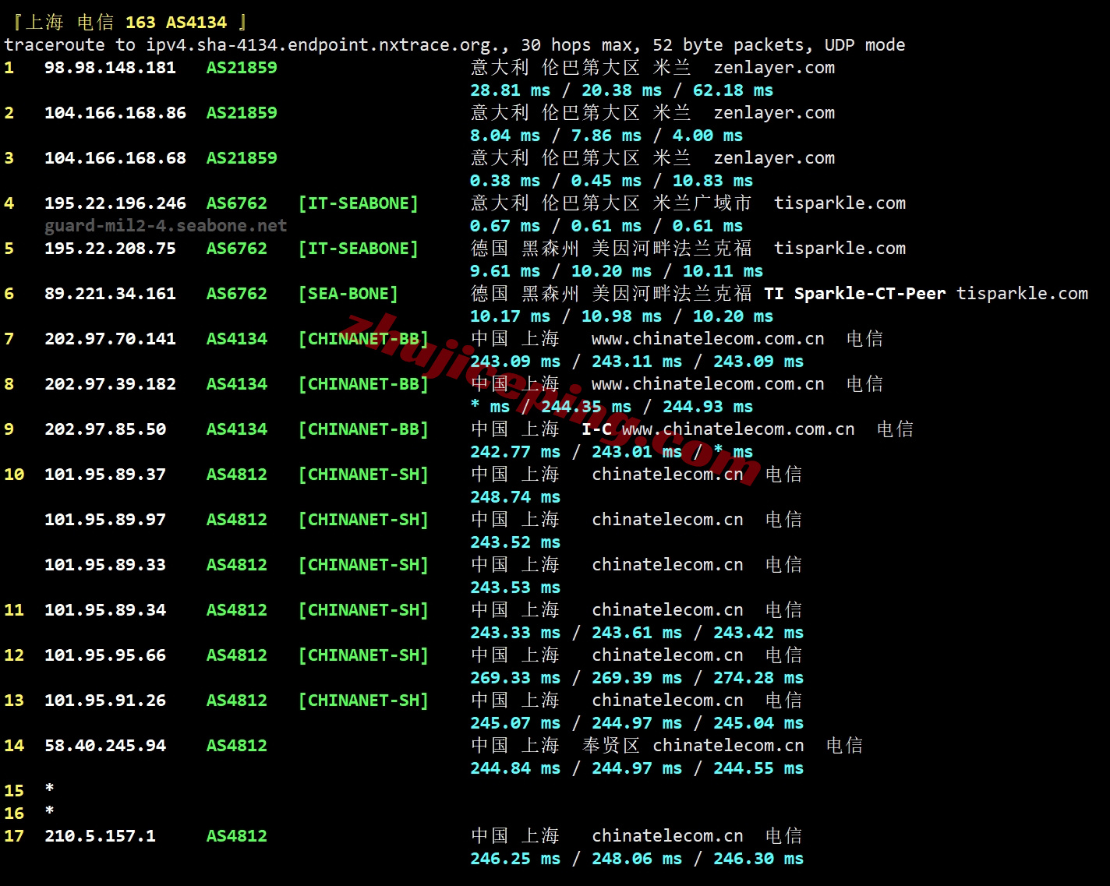This screenshot has height=886, width=1110.
Task: Click IP address 195.22.208.75
Action: (x=110, y=249)
